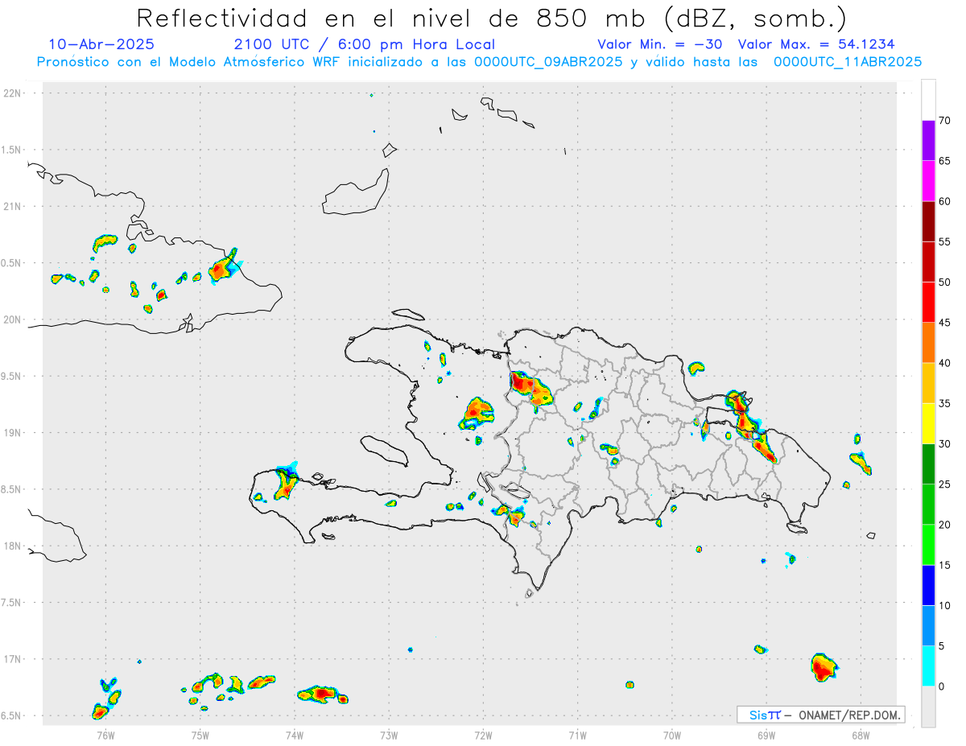Click the '1.5N' latitude label
The width and height of the screenshot is (966, 746).
[10, 150]
